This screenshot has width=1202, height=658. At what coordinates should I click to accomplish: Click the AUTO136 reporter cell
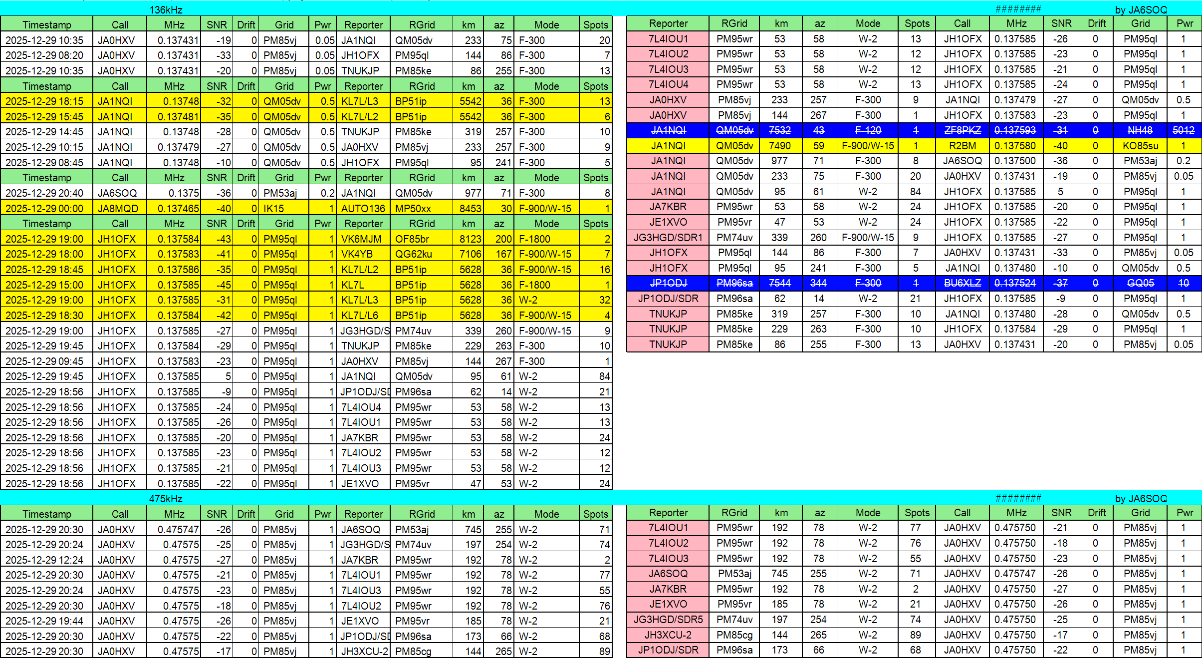coord(363,209)
